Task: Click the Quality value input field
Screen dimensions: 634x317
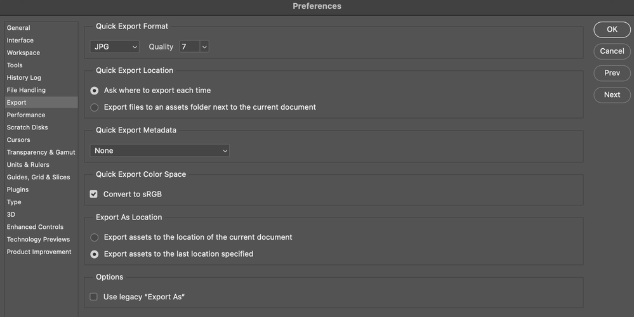Action: coord(189,47)
